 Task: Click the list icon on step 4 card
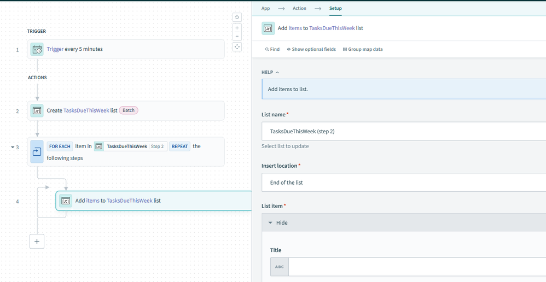(x=66, y=201)
